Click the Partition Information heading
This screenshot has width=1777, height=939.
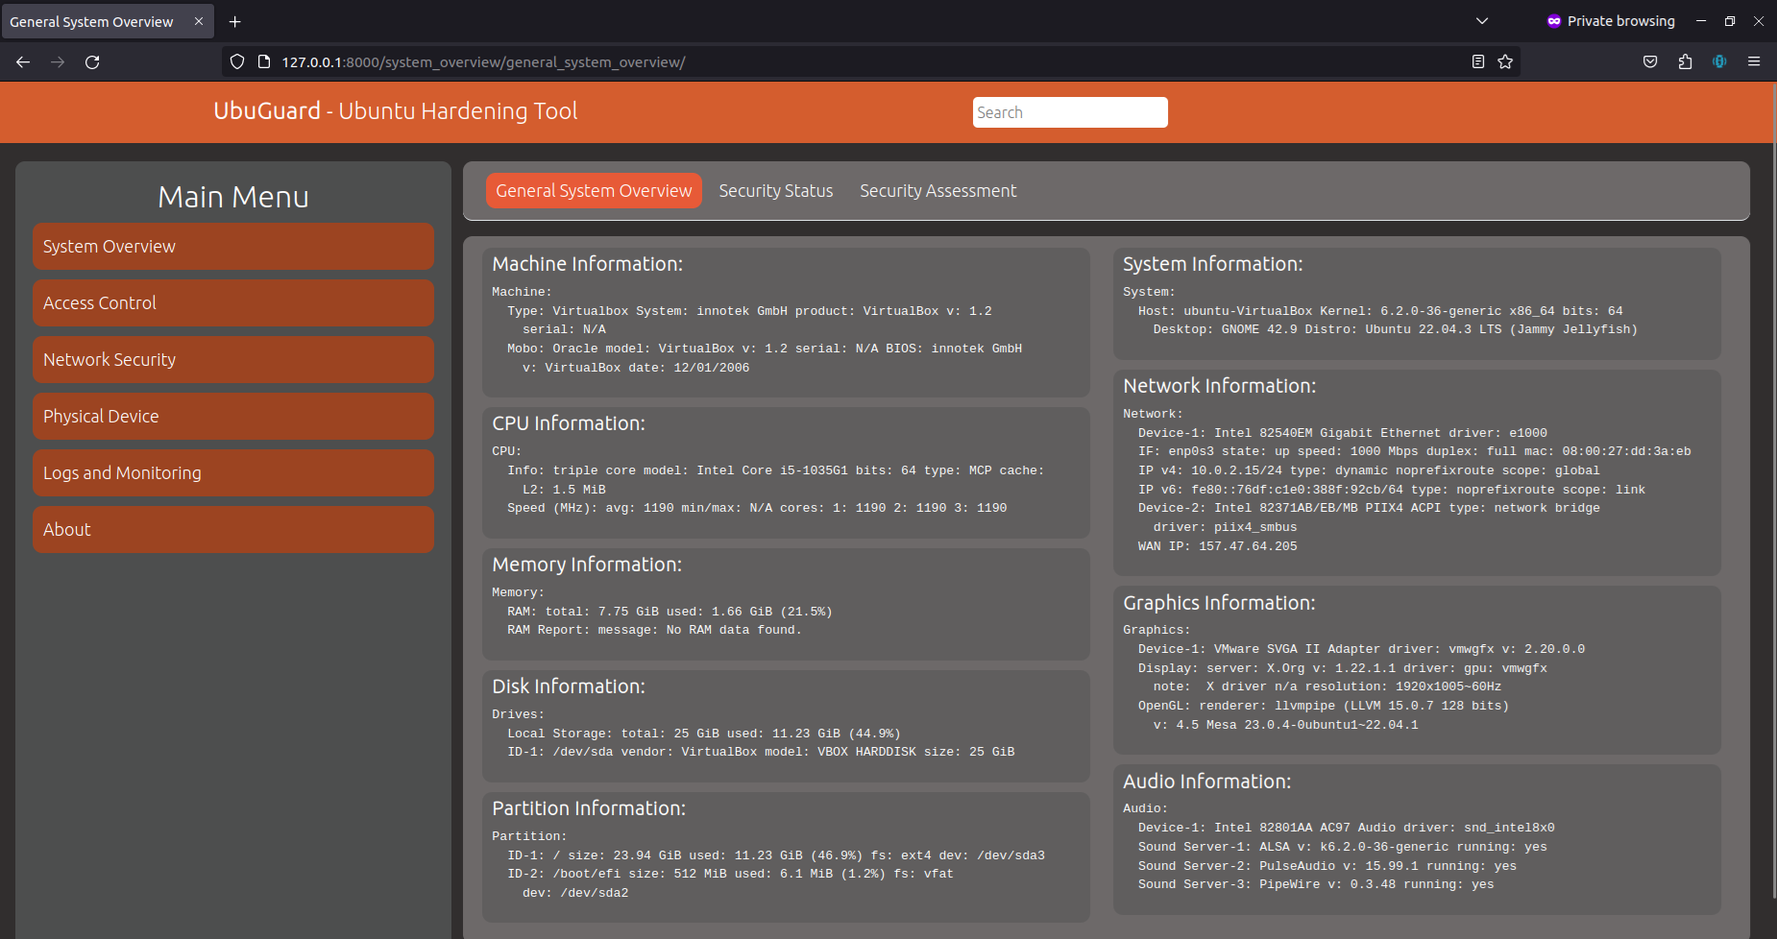click(x=589, y=808)
